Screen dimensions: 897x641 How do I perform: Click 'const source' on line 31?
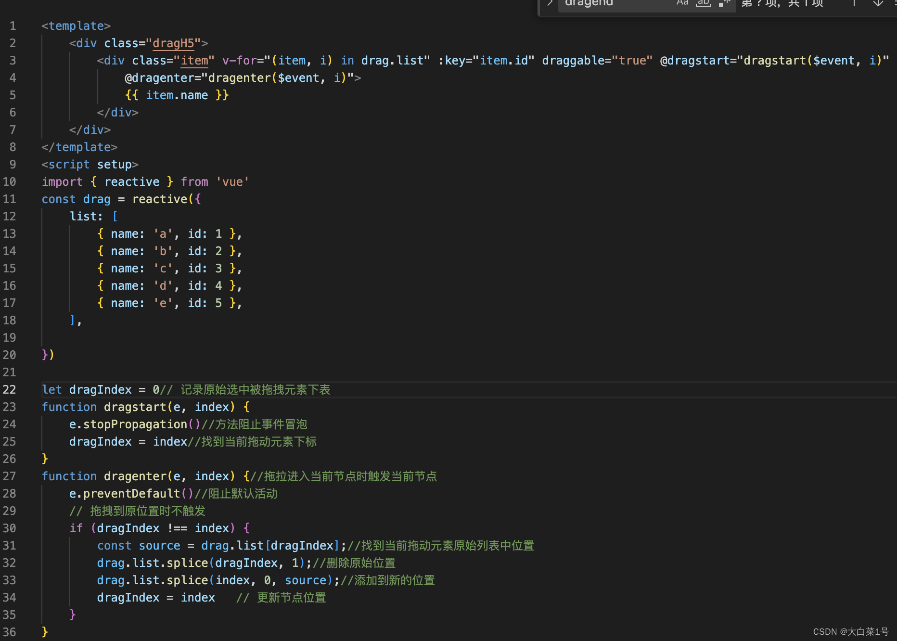[x=139, y=545]
